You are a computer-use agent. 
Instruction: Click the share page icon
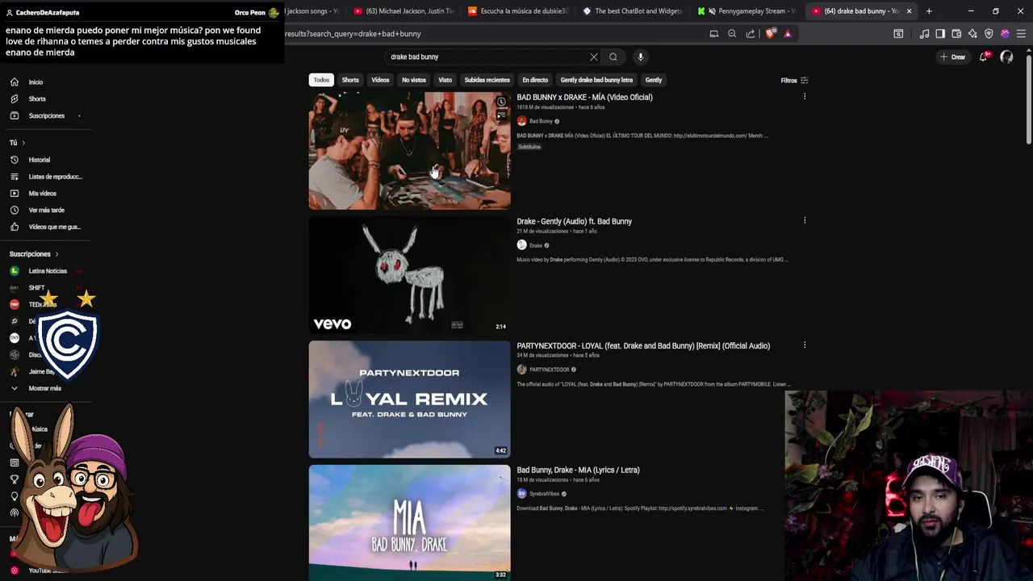[751, 34]
